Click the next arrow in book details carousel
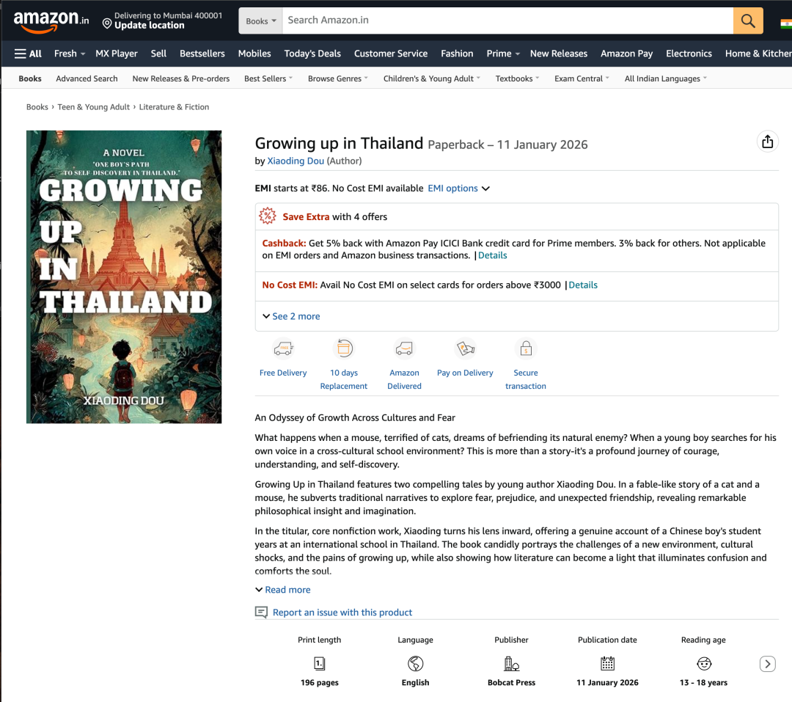Image resolution: width=792 pixels, height=702 pixels. 767,664
